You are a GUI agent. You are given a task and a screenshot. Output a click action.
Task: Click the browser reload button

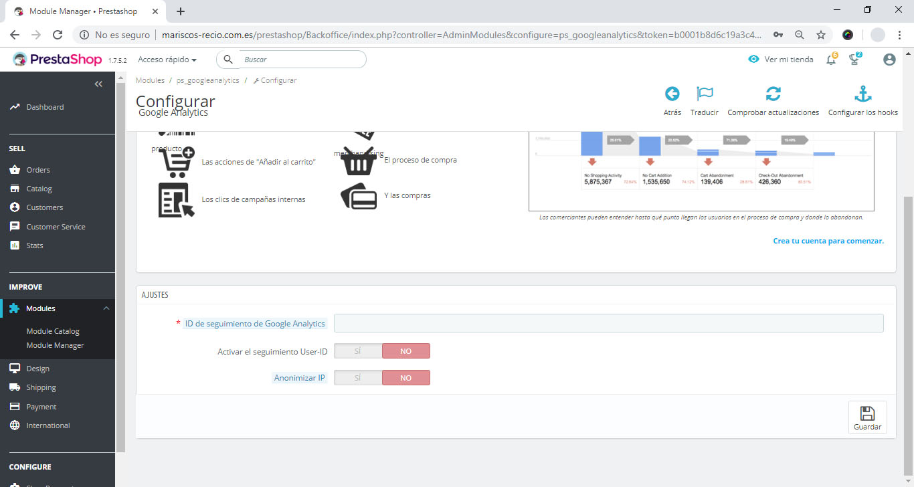58,35
